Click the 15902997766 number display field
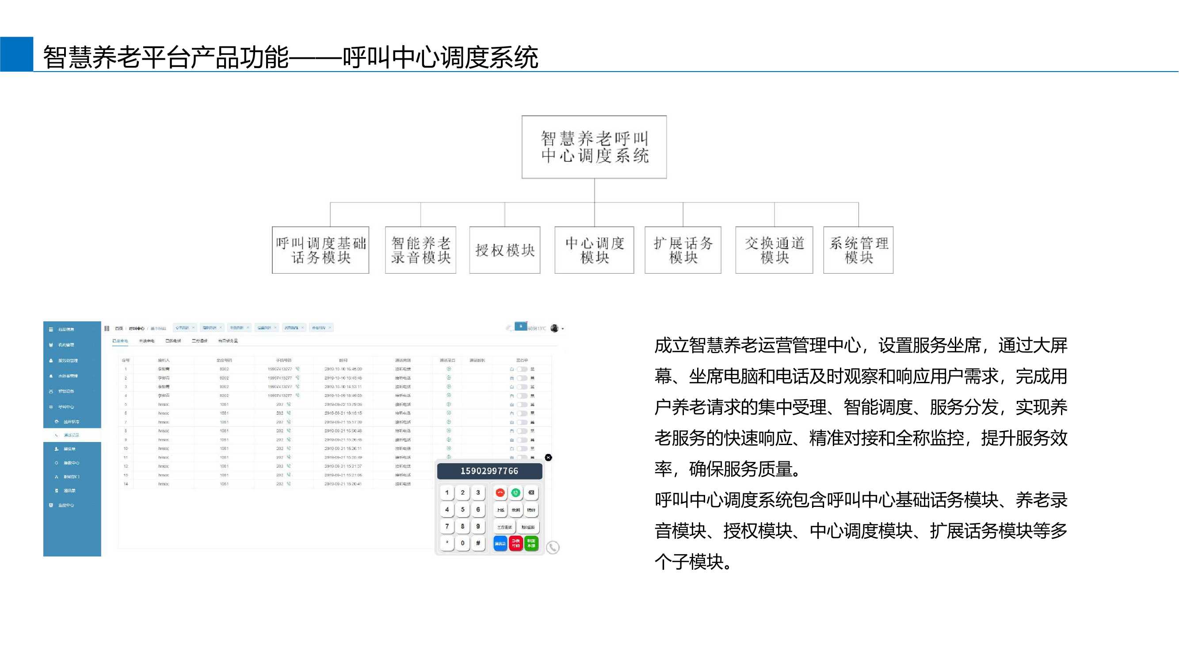This screenshot has height=663, width=1179. [489, 471]
